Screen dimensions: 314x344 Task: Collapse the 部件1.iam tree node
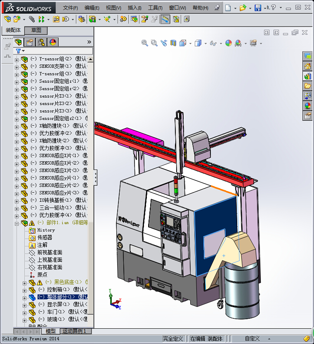(17, 224)
